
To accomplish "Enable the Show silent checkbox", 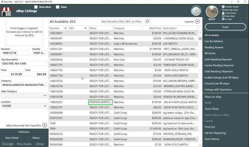I will click(36, 7).
